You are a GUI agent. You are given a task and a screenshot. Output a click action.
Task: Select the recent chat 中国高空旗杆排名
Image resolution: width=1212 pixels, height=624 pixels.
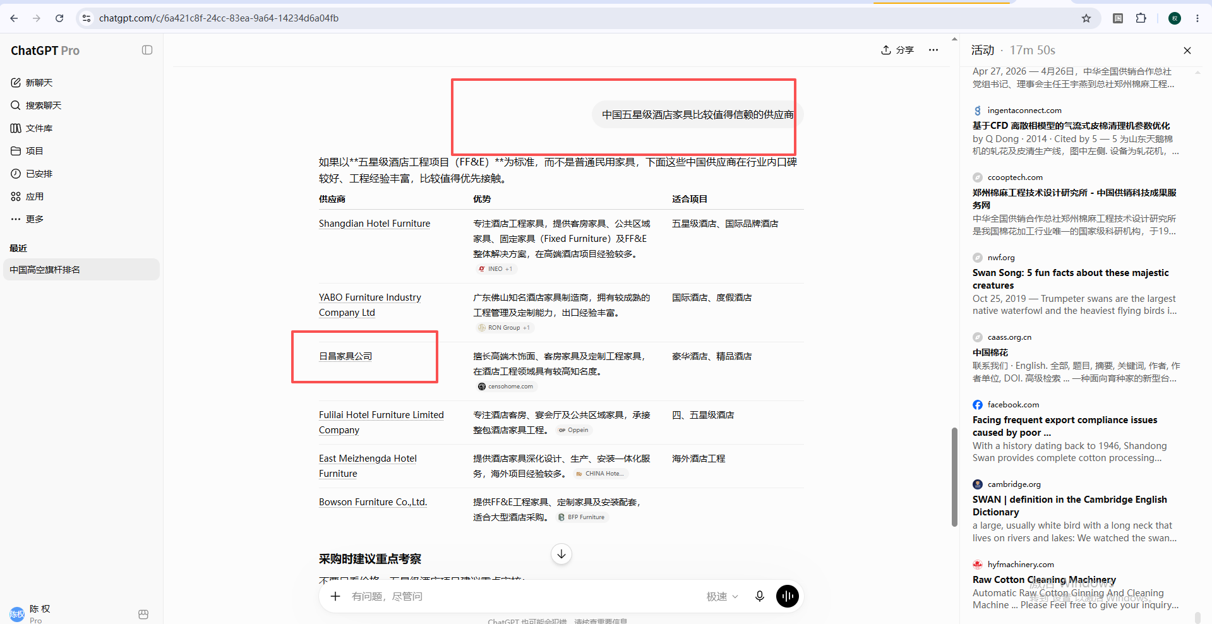[81, 270]
